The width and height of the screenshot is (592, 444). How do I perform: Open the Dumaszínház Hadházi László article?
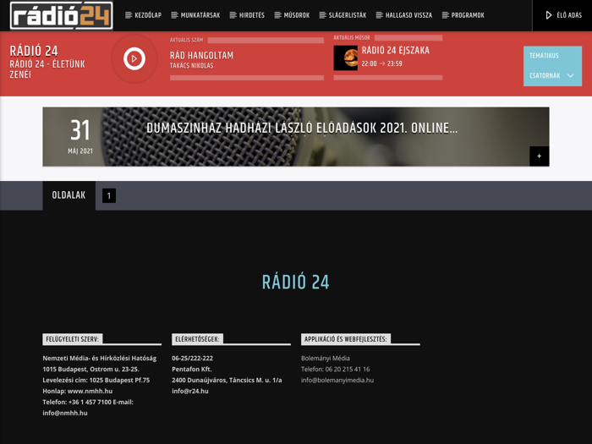(302, 128)
